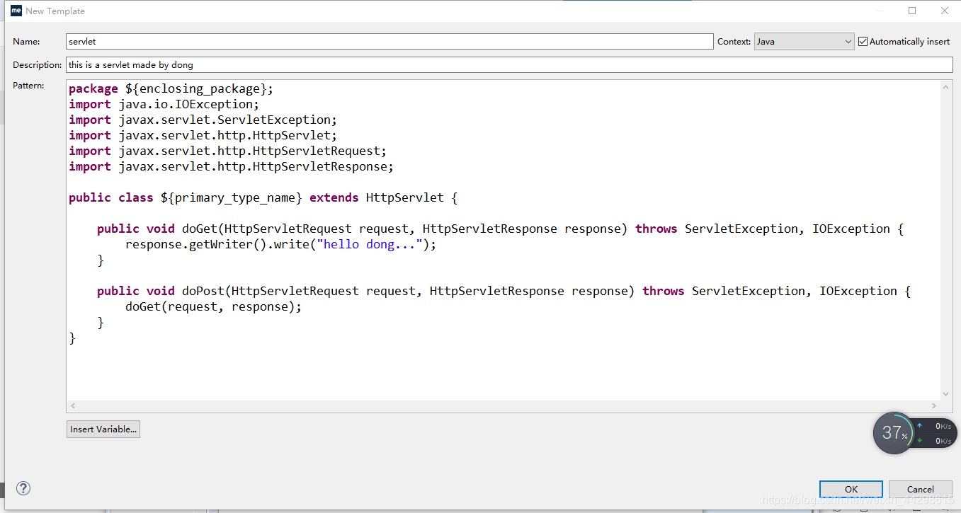Toggle the Automatically insert checkbox
Image resolution: width=961 pixels, height=513 pixels.
pyautogui.click(x=863, y=42)
